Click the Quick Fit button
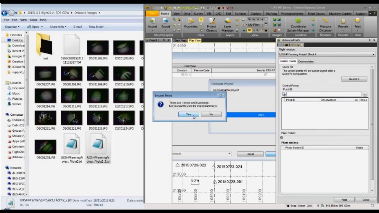The image size is (379, 213). coord(354,79)
